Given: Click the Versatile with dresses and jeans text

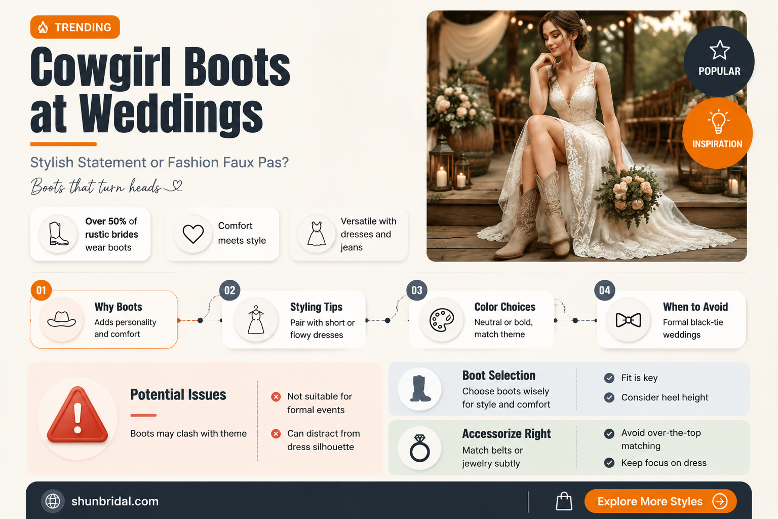Looking at the screenshot, I should [368, 234].
